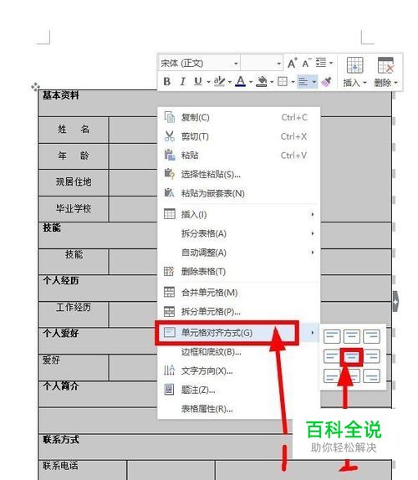
Task: Open the 拆分表格(A) submenu
Action: [239, 233]
